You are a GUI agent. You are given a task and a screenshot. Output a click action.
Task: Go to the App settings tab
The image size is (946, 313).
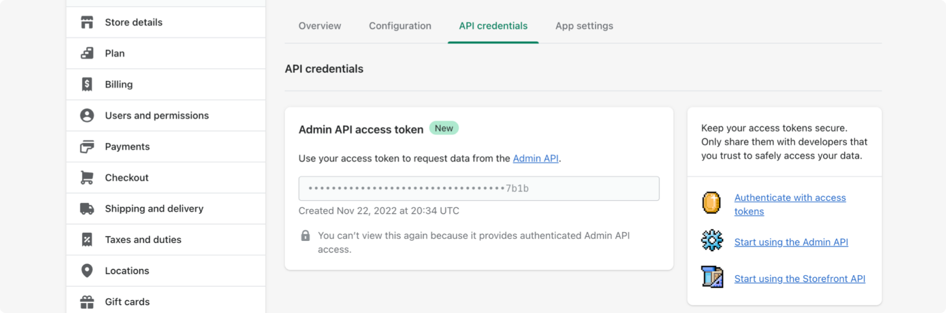584,26
